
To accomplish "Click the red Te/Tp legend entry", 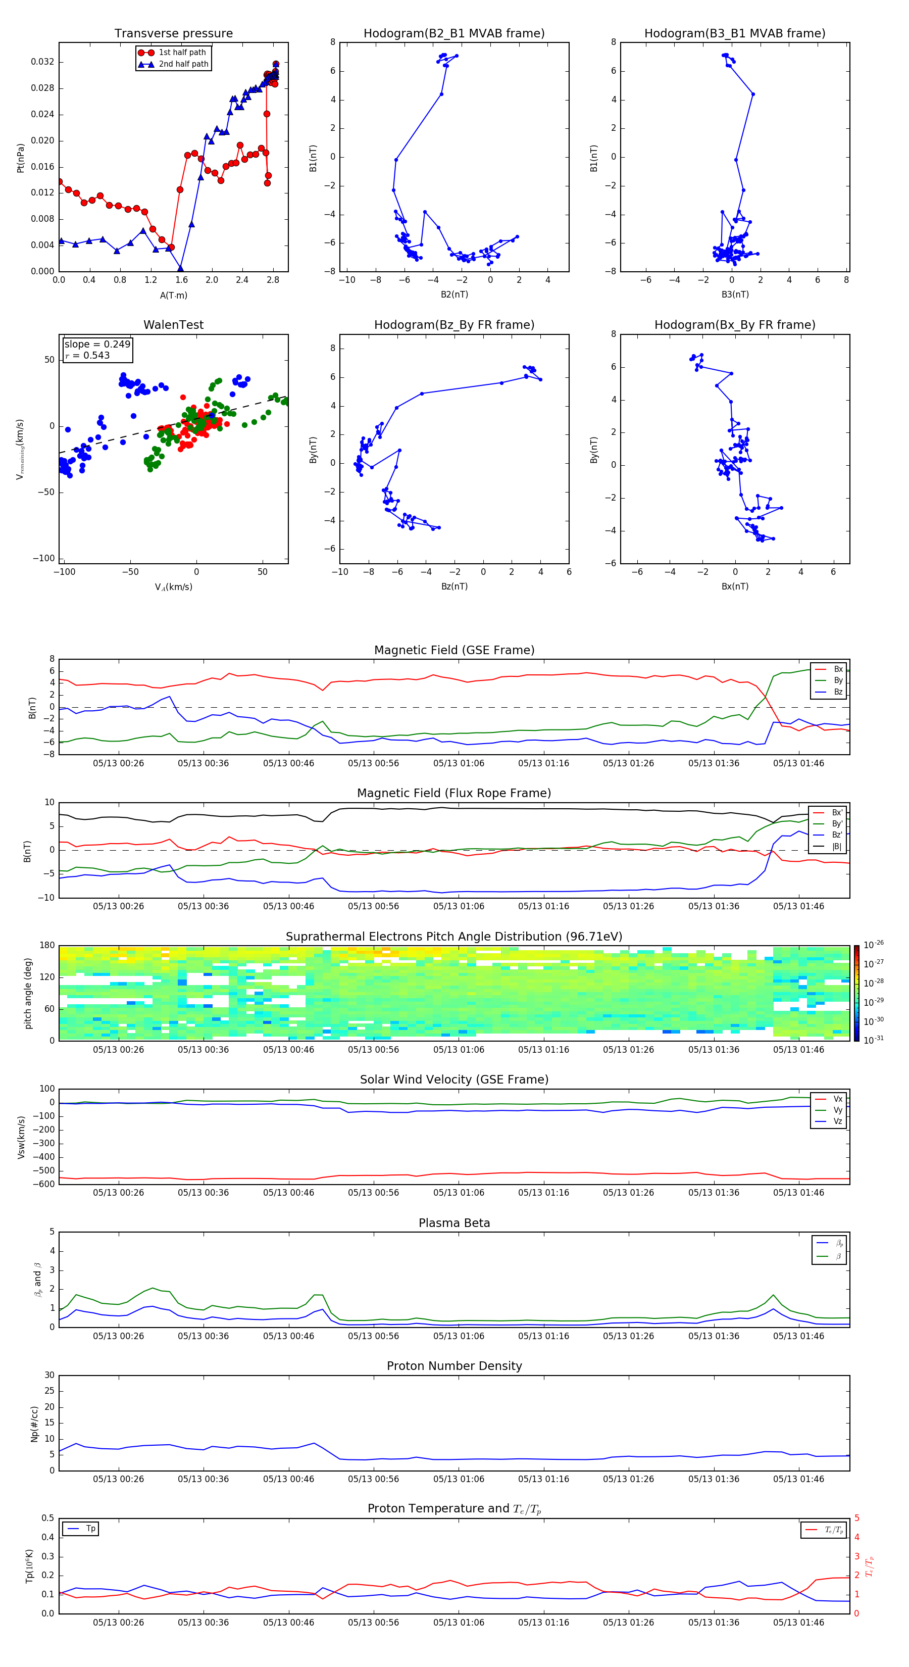I will [824, 1531].
